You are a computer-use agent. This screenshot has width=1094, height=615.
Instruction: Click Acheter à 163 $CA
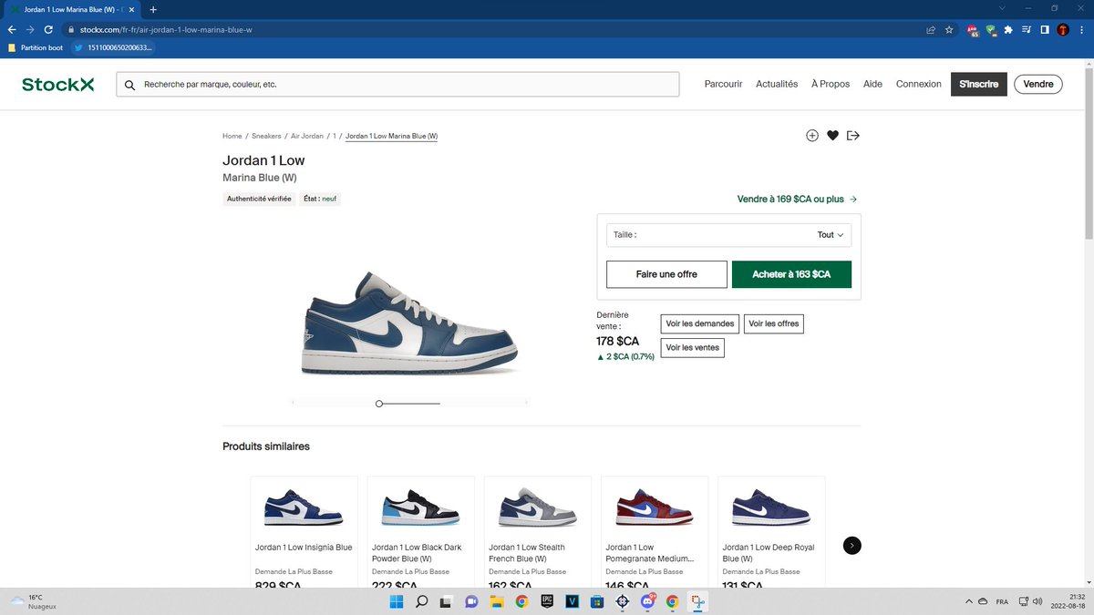pyautogui.click(x=791, y=274)
